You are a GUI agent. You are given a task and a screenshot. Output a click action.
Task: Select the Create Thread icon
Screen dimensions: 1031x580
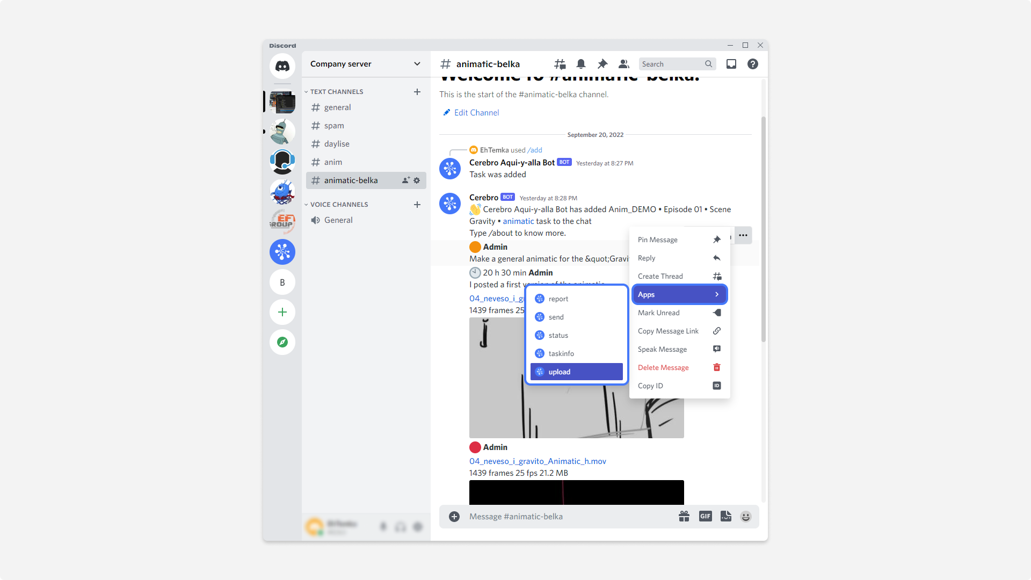coord(717,276)
